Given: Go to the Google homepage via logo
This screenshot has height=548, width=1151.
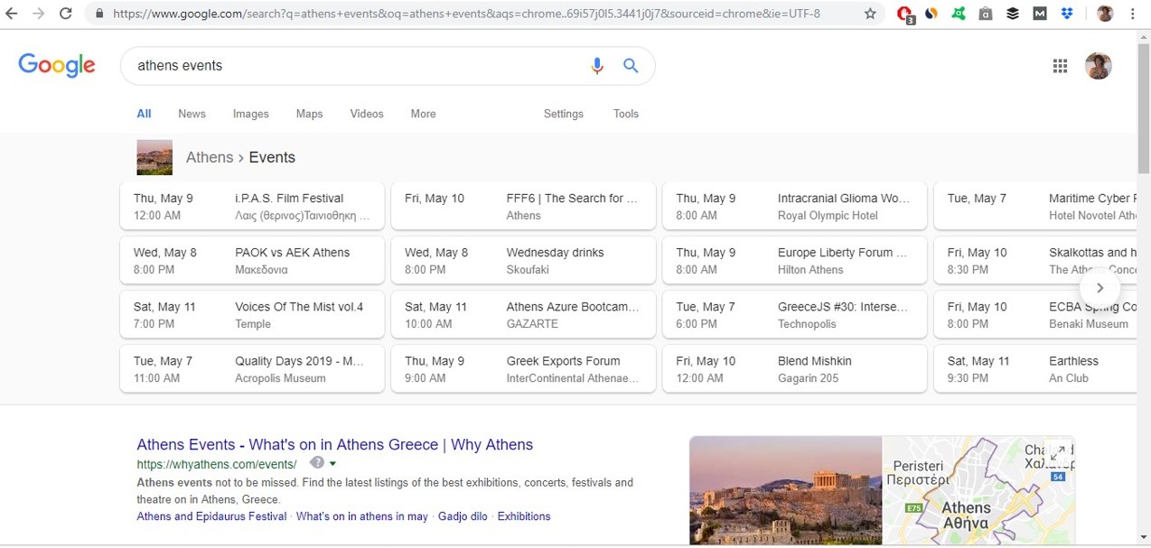Looking at the screenshot, I should pos(57,65).
